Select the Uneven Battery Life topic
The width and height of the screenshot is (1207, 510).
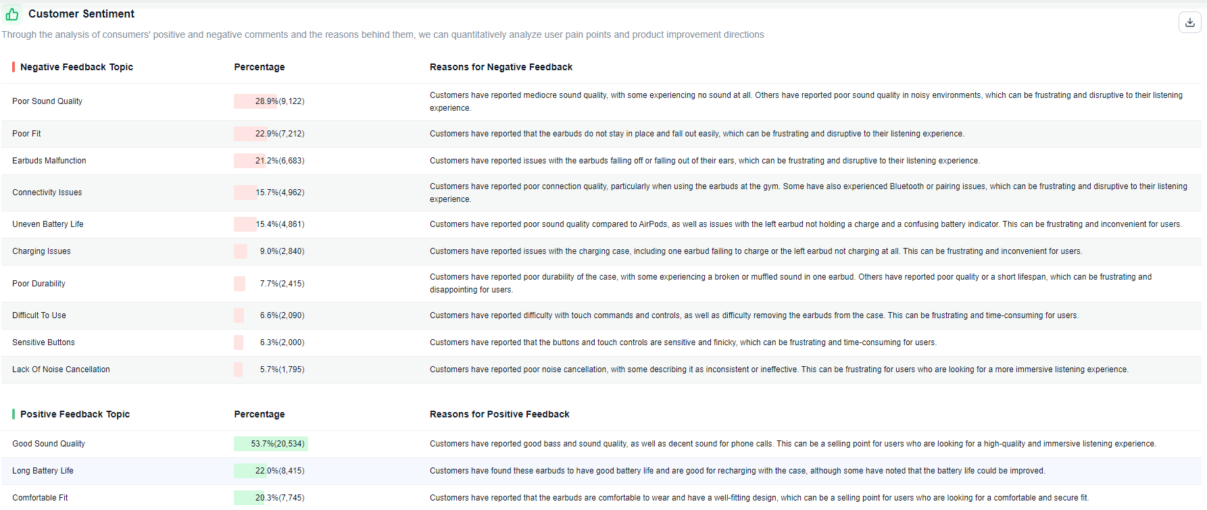(x=48, y=224)
